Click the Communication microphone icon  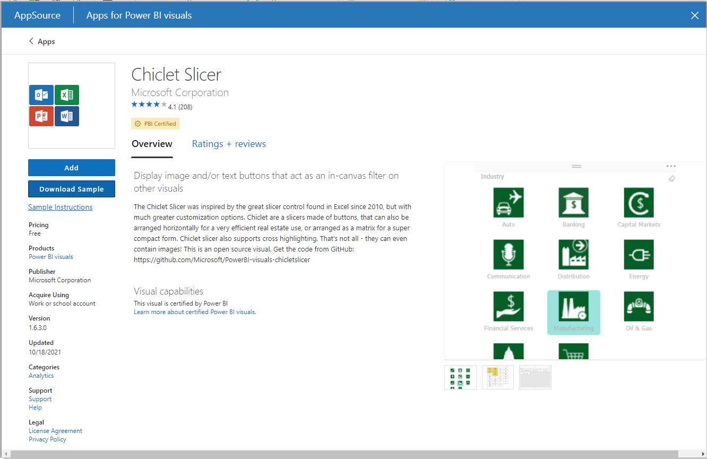(x=508, y=254)
